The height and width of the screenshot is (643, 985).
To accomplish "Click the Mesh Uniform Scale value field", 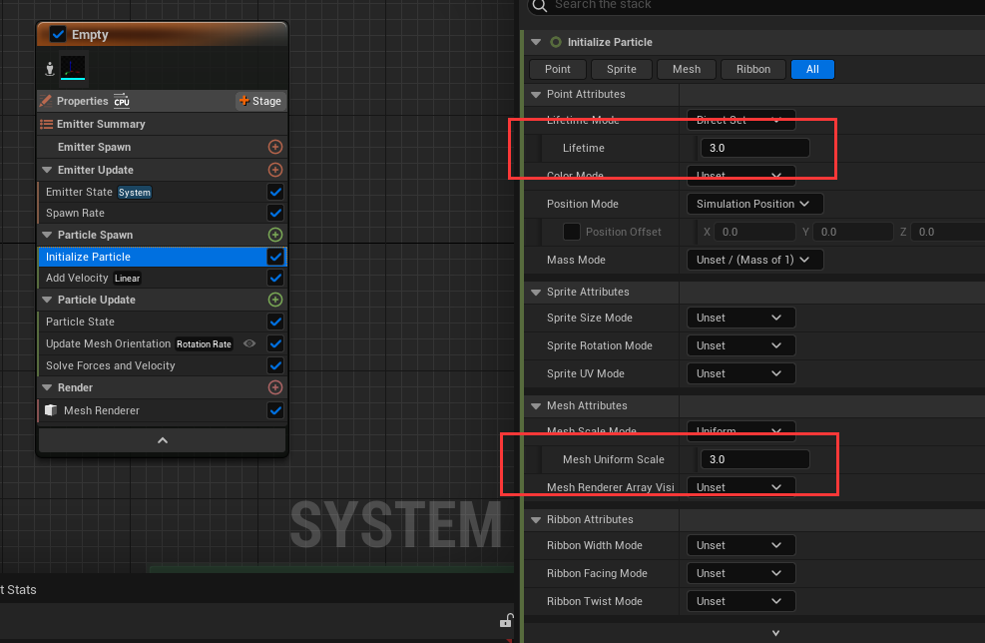I will (x=754, y=459).
